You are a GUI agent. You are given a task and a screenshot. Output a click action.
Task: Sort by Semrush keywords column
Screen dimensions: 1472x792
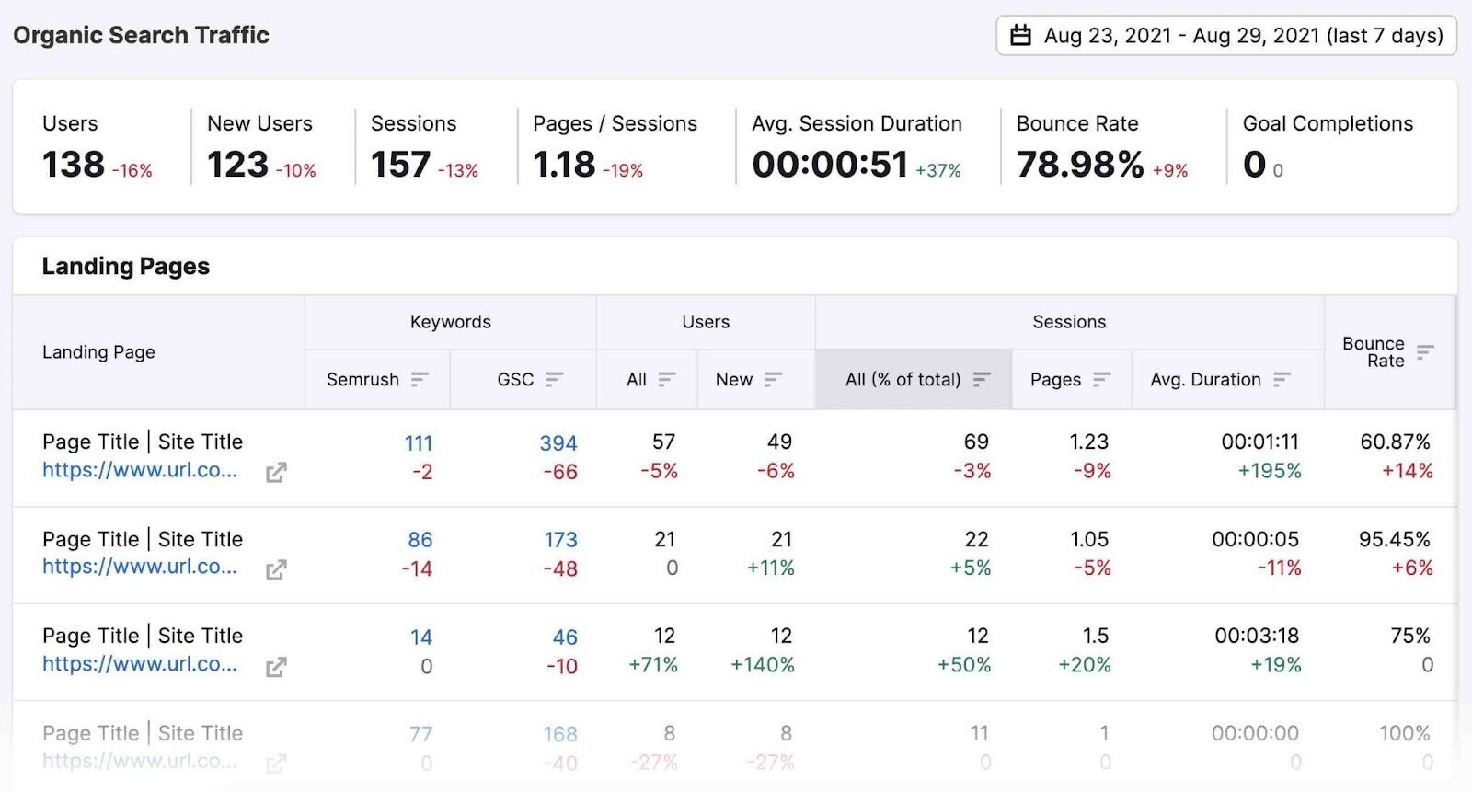pyautogui.click(x=420, y=379)
